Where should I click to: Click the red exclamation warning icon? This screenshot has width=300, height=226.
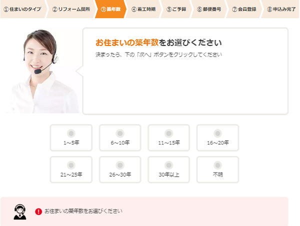38,211
